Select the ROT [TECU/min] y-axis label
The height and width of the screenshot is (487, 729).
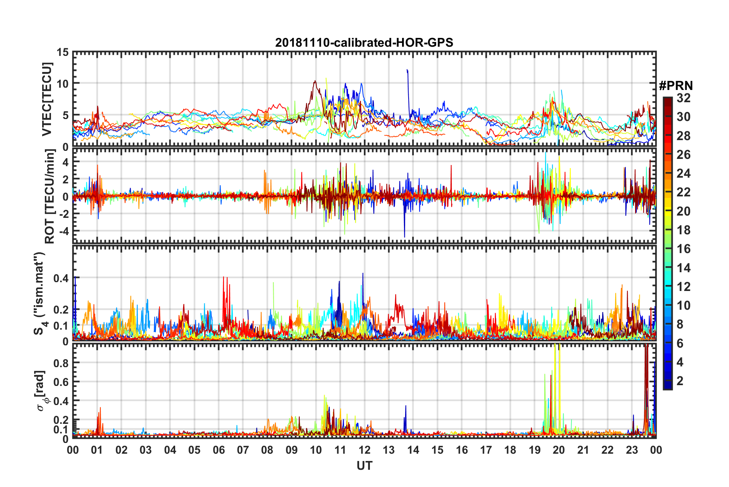50,196
